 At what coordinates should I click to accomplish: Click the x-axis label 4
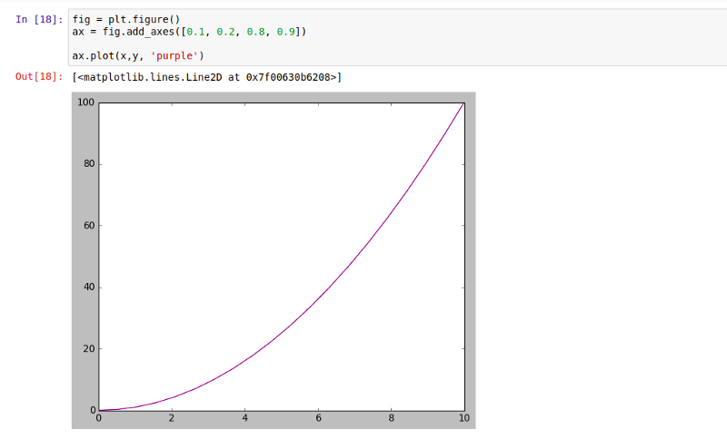(x=244, y=418)
